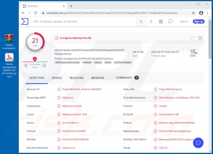Open the blue chat bubble button
The width and height of the screenshot is (213, 154).
(x=198, y=143)
